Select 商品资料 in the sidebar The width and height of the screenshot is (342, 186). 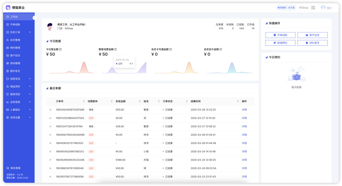(x=19, y=86)
